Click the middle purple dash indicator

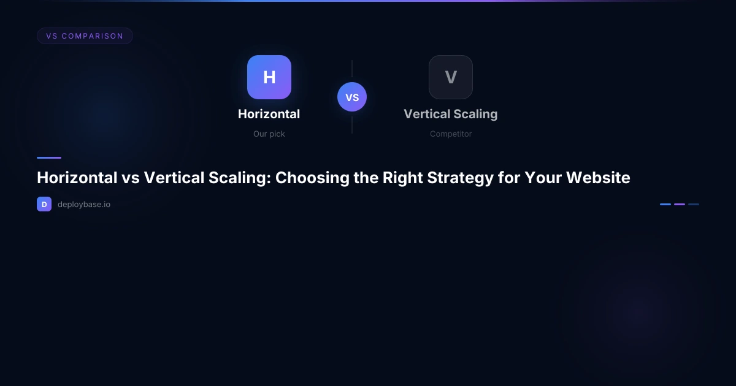[x=680, y=204]
